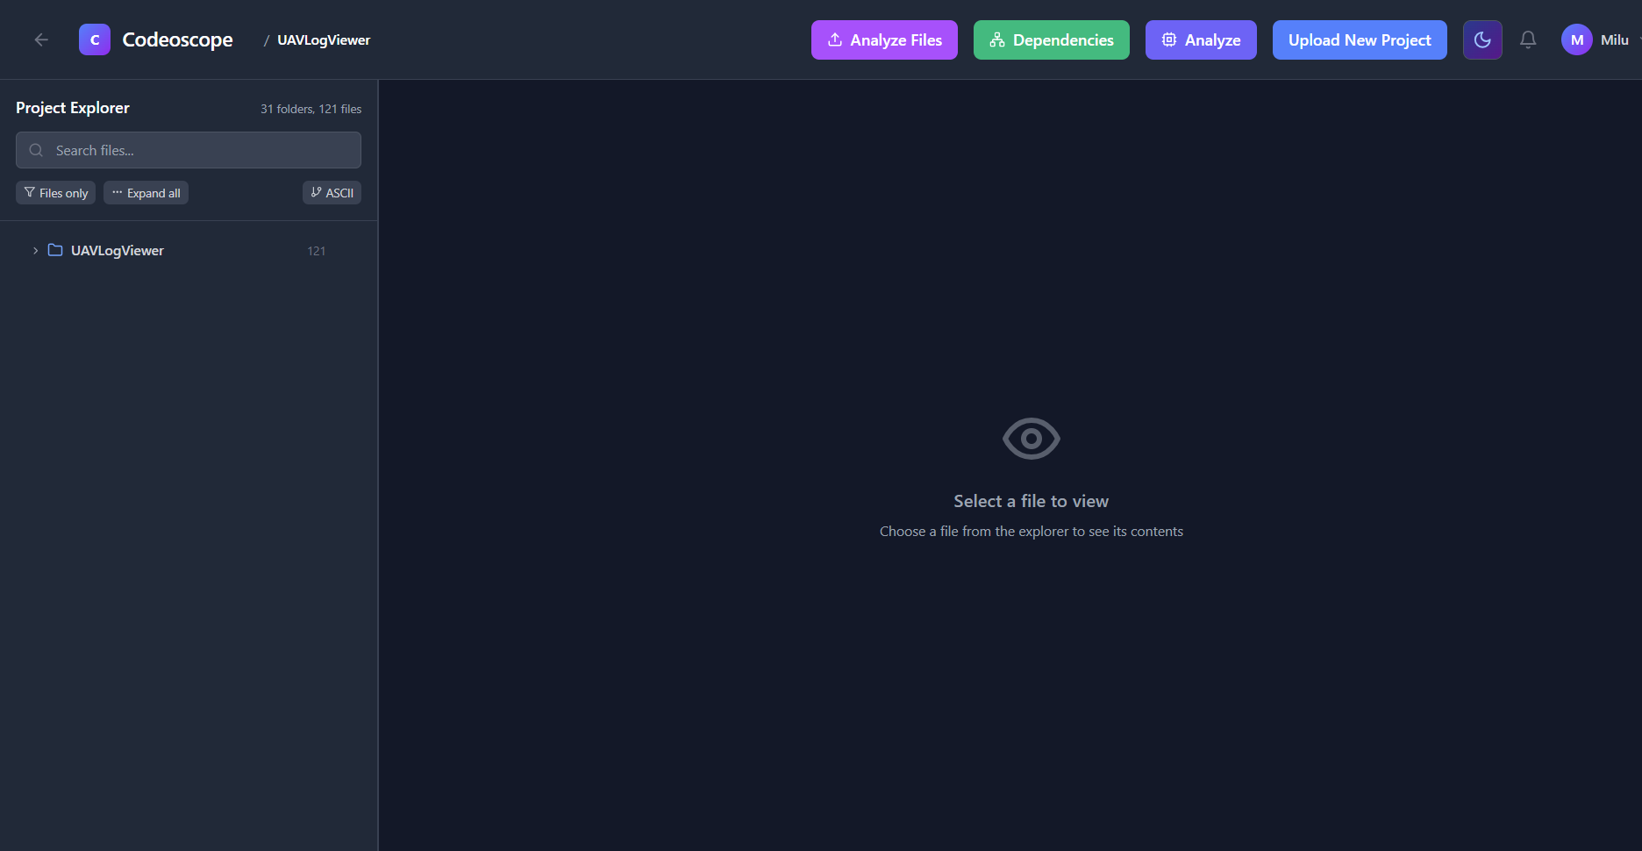Switch to ASCII tree view
The height and width of the screenshot is (851, 1642).
[332, 193]
